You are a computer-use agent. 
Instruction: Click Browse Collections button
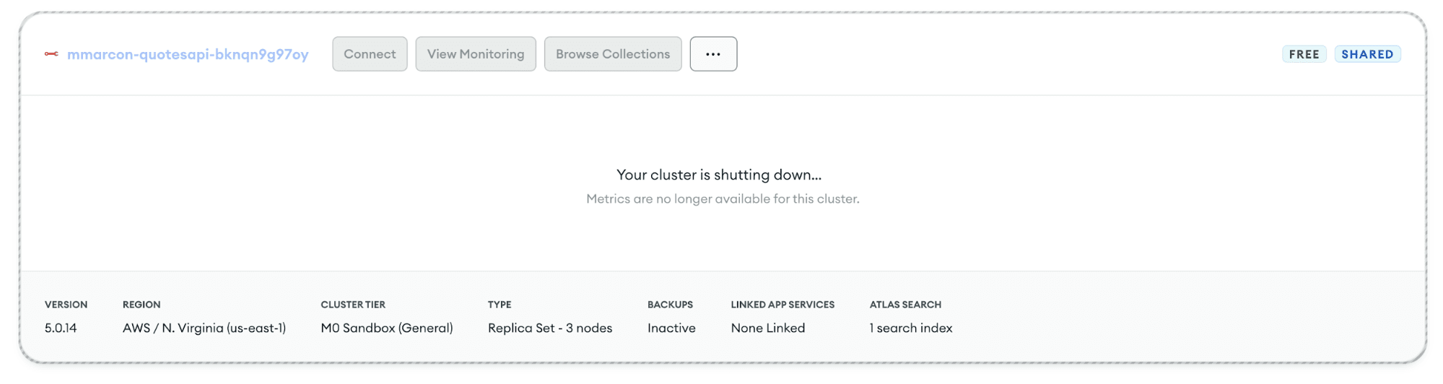tap(612, 54)
